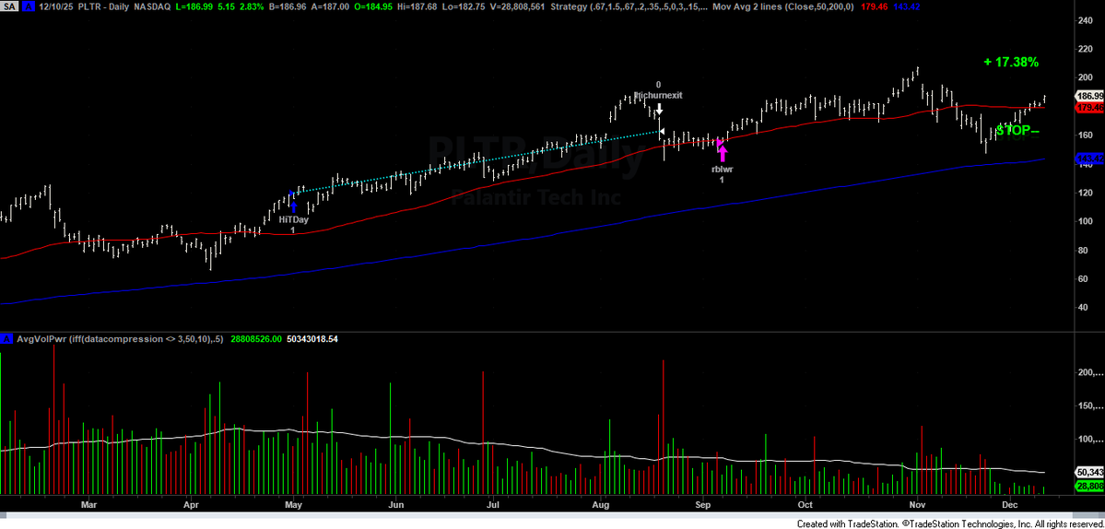Click the 186.99 last price tag on axis
1105x529 pixels.
coord(1089,96)
